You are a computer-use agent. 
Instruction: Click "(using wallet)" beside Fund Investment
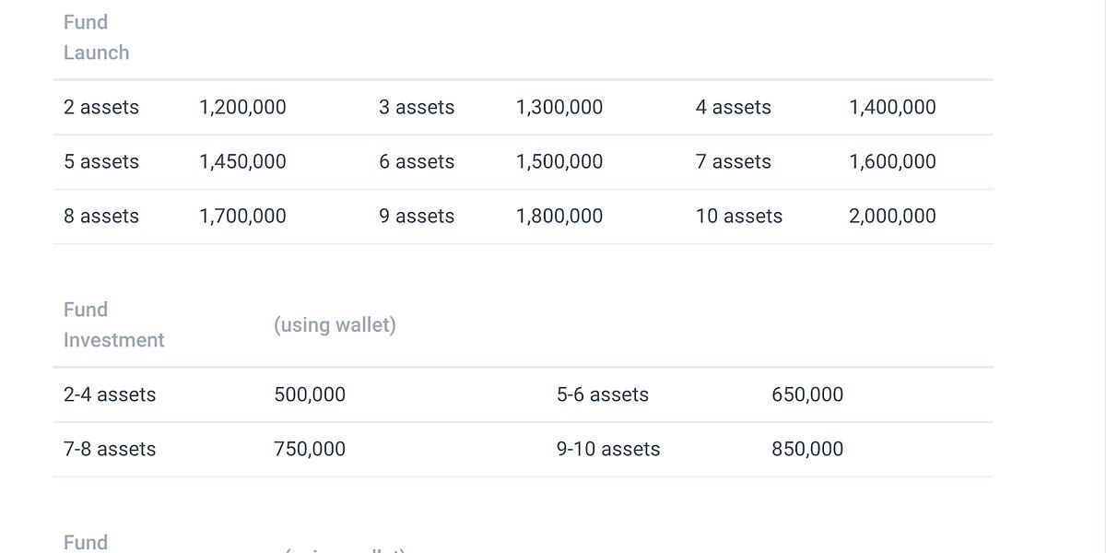click(x=335, y=324)
